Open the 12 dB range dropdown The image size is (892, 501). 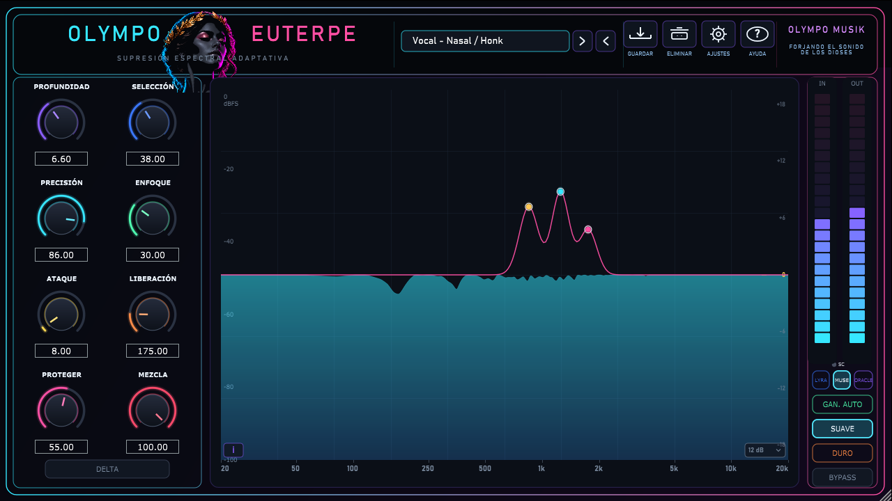point(764,450)
